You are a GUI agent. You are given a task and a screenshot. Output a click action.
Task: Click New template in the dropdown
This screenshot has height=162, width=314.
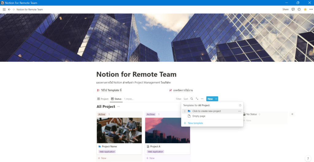point(212,123)
